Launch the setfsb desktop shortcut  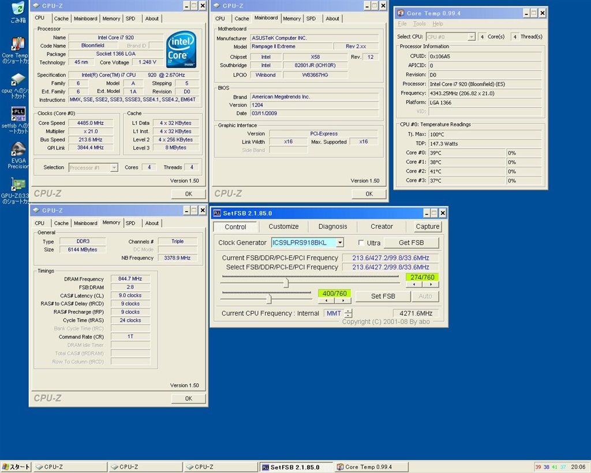[x=17, y=114]
